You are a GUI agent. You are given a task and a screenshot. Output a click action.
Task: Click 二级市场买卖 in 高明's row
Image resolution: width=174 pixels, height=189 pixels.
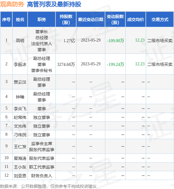(160, 41)
